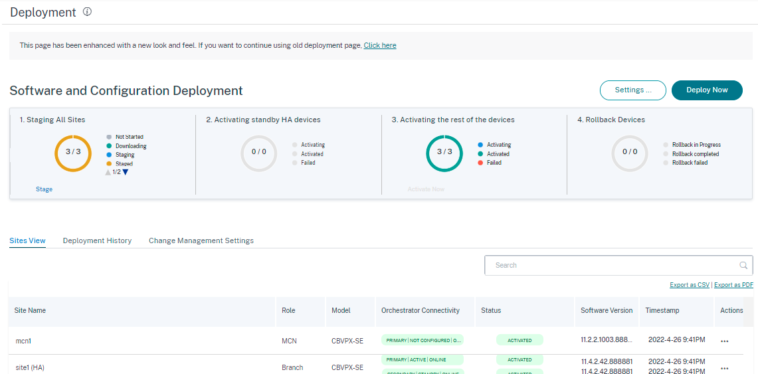Open actions menu for site1 (HA) row

pos(724,368)
